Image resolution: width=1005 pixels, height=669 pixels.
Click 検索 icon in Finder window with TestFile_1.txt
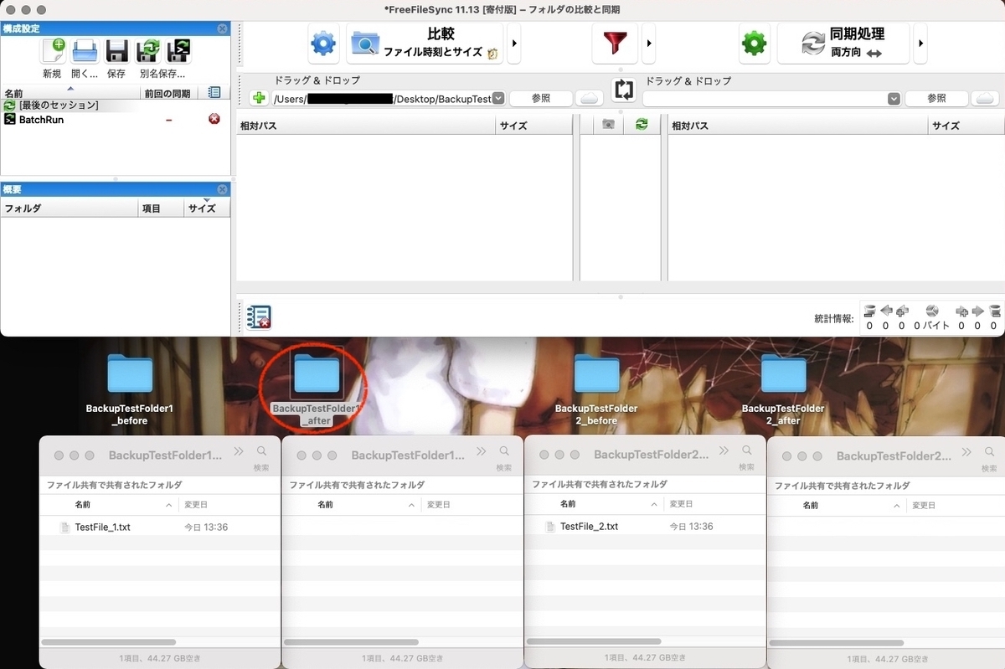coord(262,451)
